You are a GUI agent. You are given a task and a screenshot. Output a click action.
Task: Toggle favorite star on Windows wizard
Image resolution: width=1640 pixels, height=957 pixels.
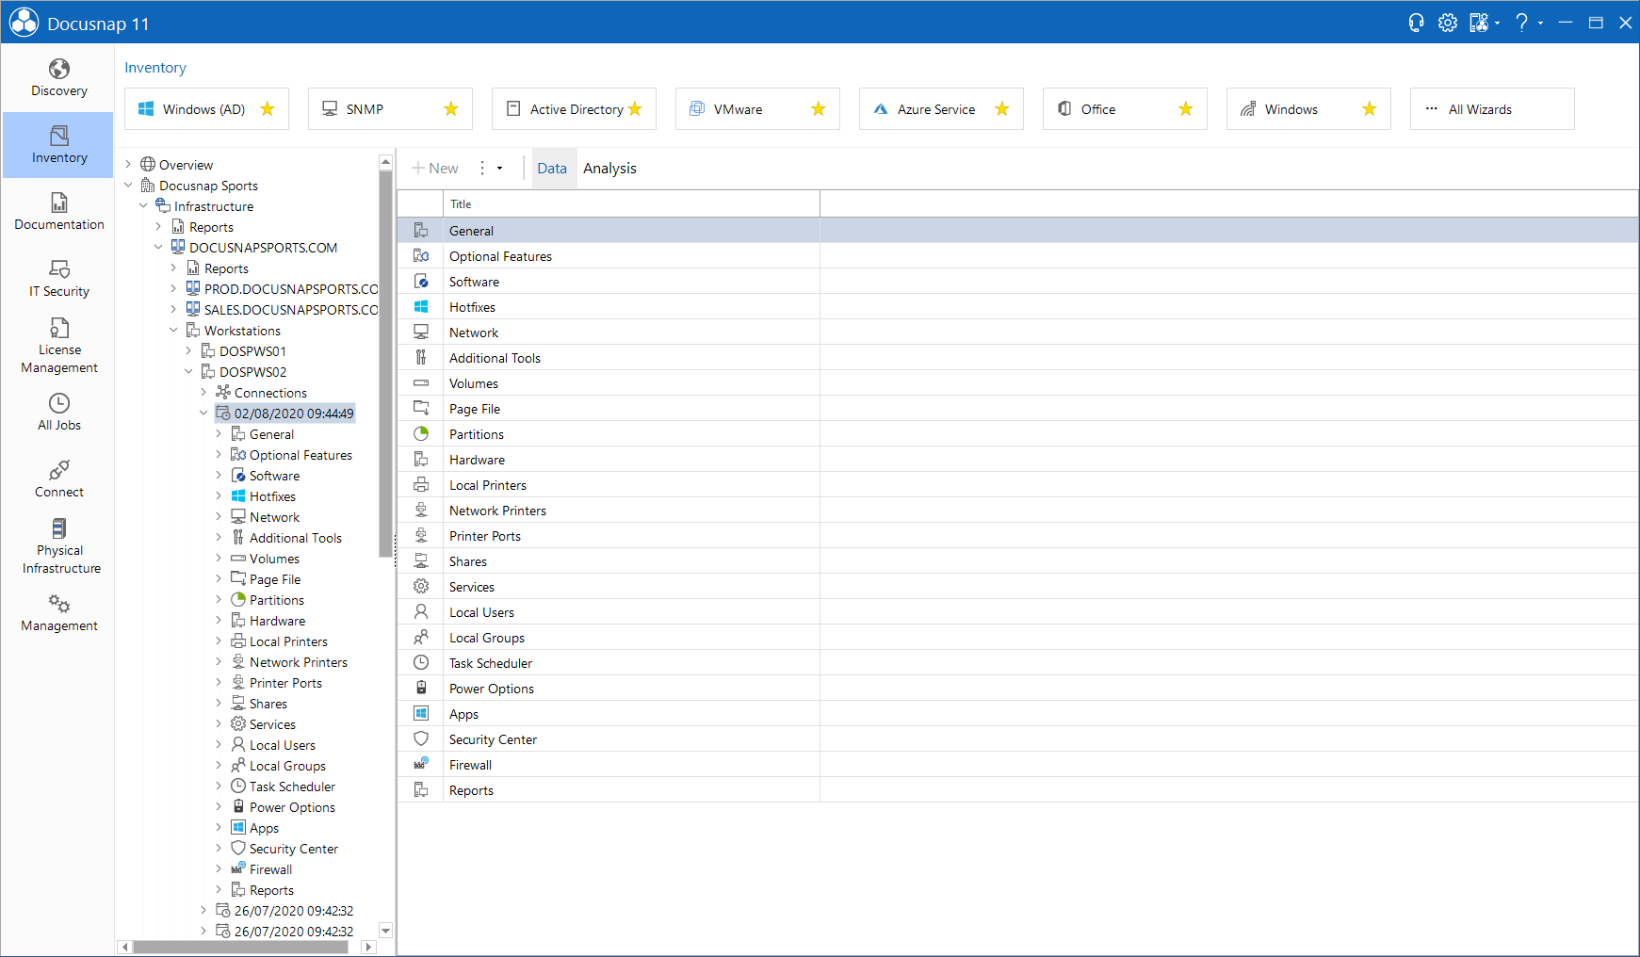[x=1370, y=109]
